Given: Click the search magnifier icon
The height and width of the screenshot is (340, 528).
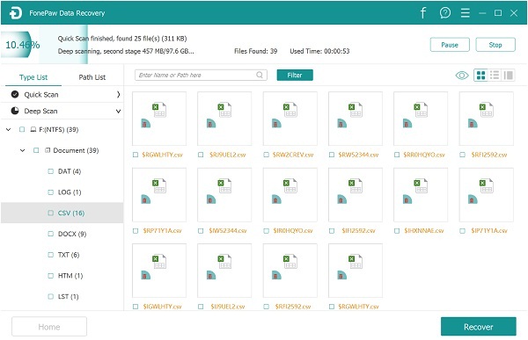Looking at the screenshot, I should pyautogui.click(x=260, y=75).
